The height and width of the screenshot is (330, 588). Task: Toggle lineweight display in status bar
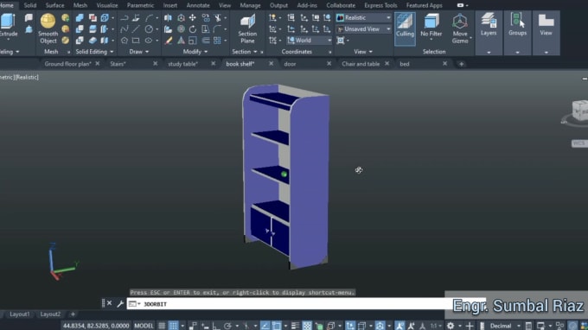pos(295,326)
